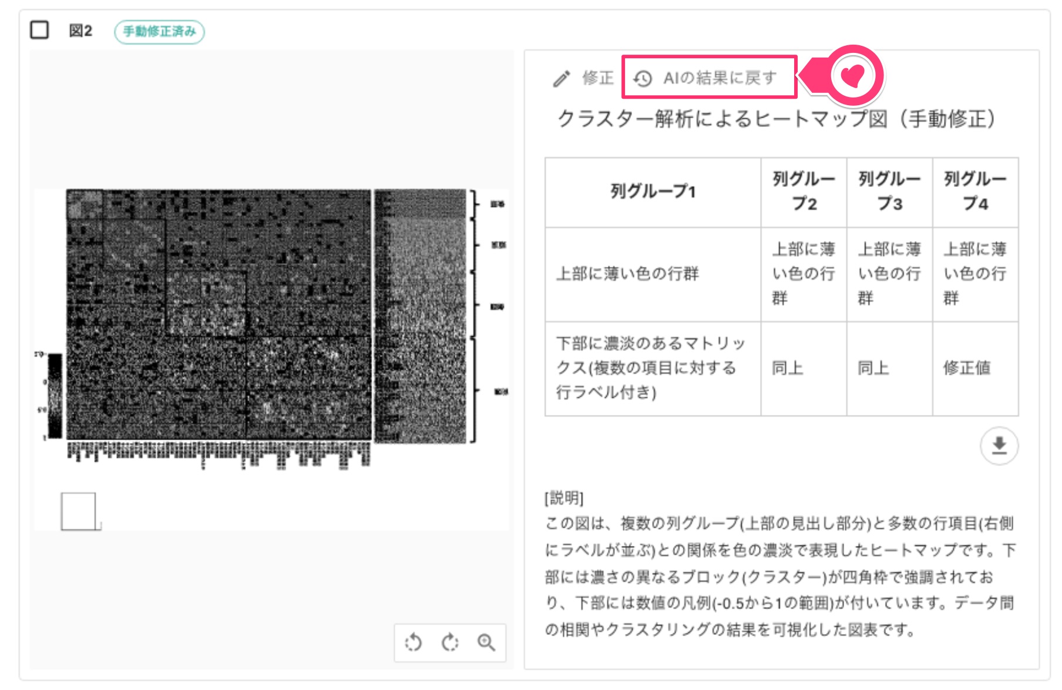
Task: Tick the checkbox next to 図2
Action: pos(39,30)
